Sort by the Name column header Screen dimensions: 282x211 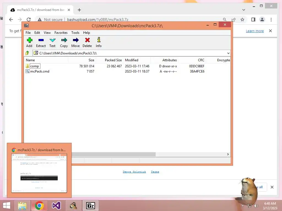pos(46,60)
